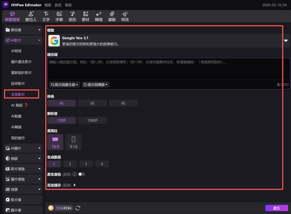Open the 檔案 menu
This screenshot has height=214, width=291.
pyautogui.click(x=48, y=5)
